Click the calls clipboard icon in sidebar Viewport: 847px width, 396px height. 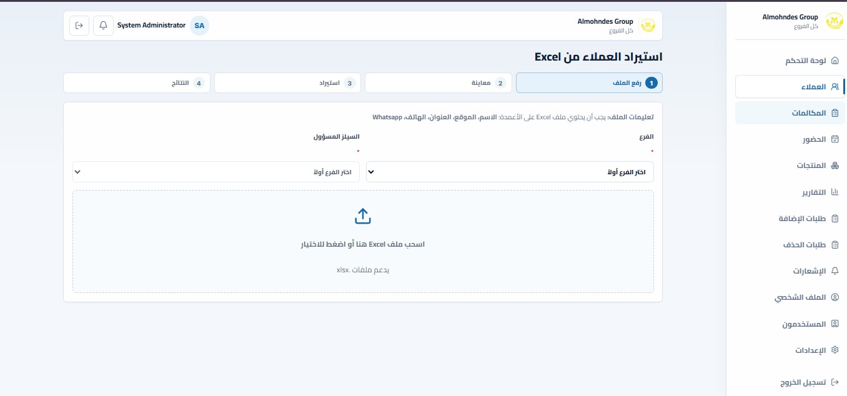tap(835, 113)
